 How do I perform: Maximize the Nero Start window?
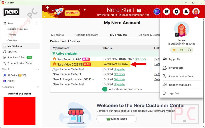pos(193,3)
